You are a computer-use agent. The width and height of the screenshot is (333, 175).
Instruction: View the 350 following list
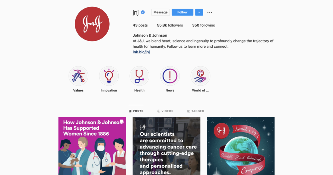204,25
